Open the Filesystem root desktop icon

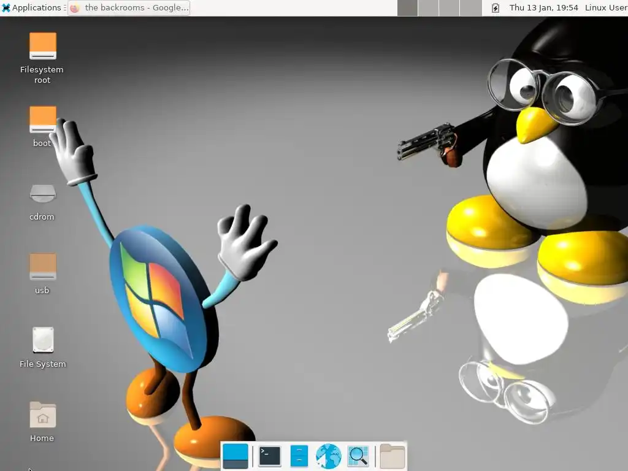pyautogui.click(x=42, y=45)
